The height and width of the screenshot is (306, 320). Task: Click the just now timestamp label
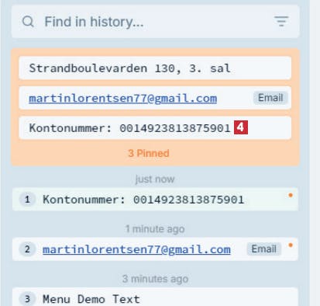pyautogui.click(x=155, y=179)
